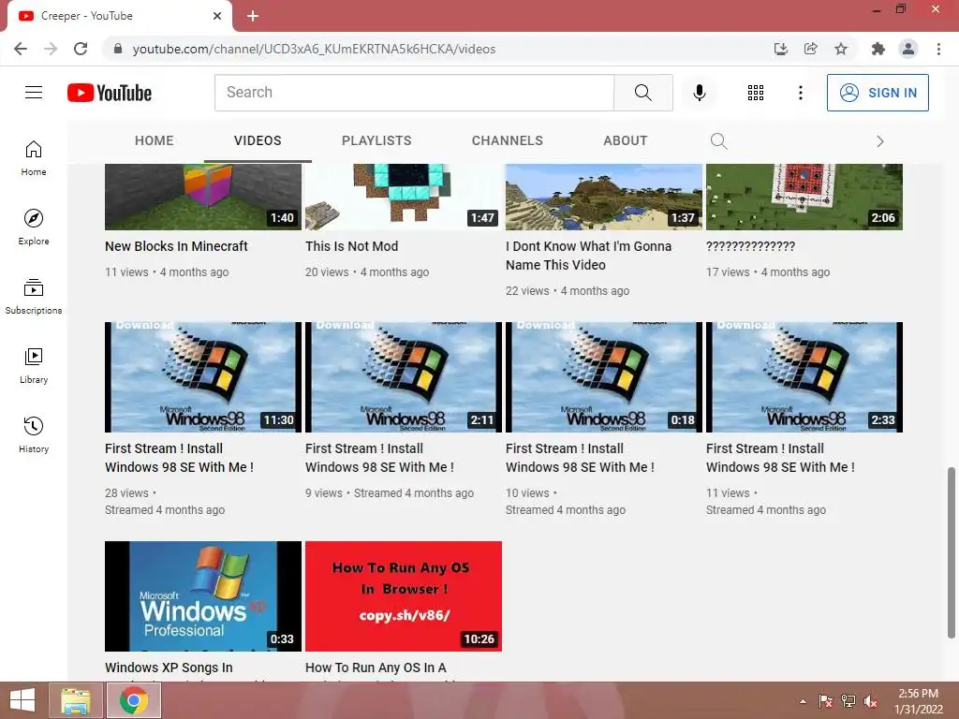This screenshot has width=959, height=719.
Task: Open Action Center flag icon in tray
Action: coord(826,701)
